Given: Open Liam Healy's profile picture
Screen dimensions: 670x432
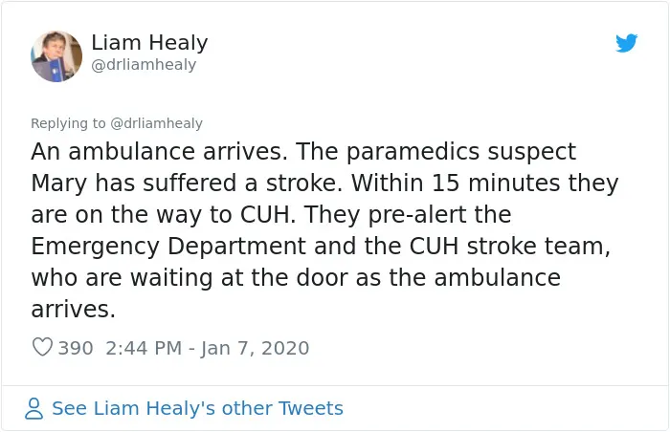Looking at the screenshot, I should 56,56.
